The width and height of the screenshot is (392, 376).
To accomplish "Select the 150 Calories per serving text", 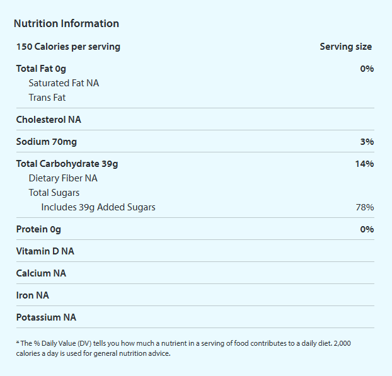I will [x=68, y=47].
